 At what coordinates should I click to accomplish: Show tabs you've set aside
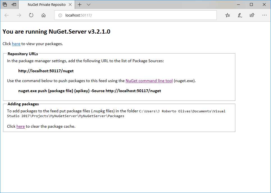click(x=13, y=4)
